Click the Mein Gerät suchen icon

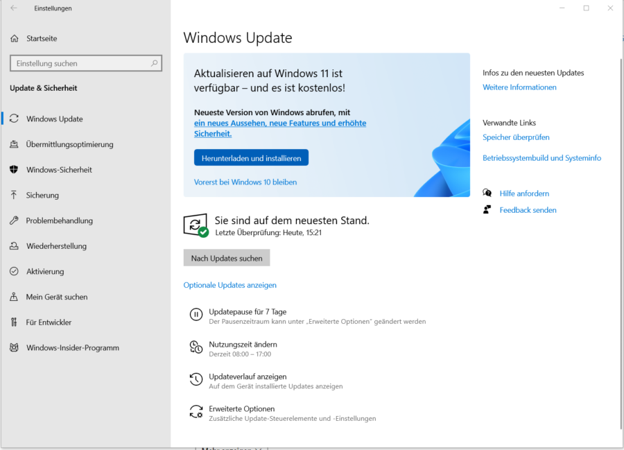pyautogui.click(x=15, y=297)
